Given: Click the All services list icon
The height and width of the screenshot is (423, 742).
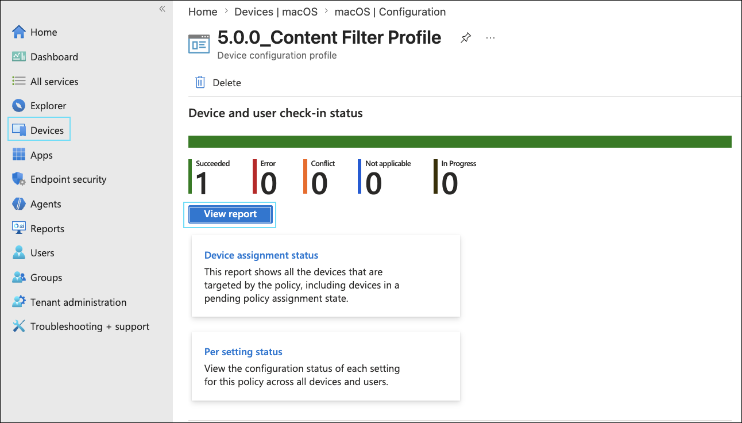Looking at the screenshot, I should click(19, 81).
